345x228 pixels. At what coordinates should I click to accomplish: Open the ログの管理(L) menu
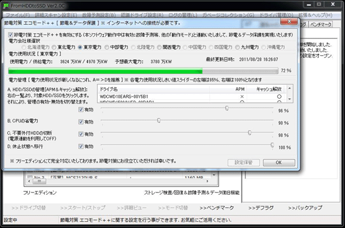pos(183,15)
